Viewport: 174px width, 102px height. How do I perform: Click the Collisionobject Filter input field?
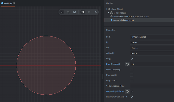coord(152,86)
